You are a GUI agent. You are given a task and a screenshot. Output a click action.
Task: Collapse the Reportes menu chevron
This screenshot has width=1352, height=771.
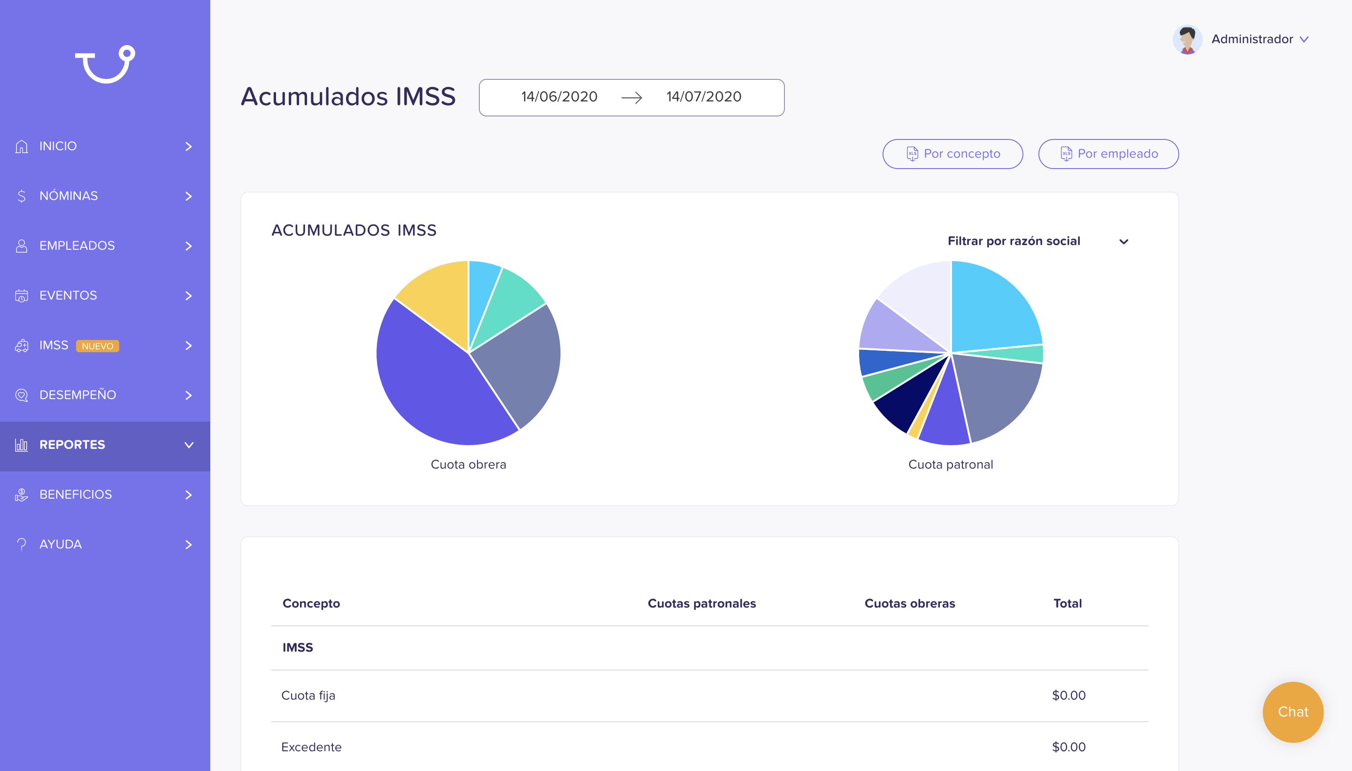point(189,445)
